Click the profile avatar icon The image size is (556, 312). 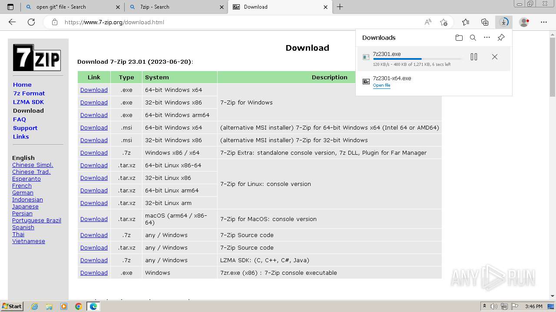click(x=524, y=22)
